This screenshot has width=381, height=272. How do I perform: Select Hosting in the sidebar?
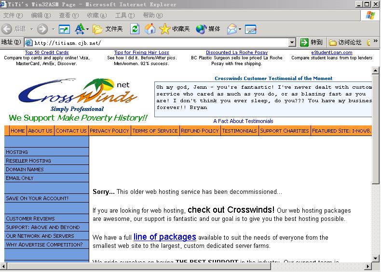tap(46, 152)
